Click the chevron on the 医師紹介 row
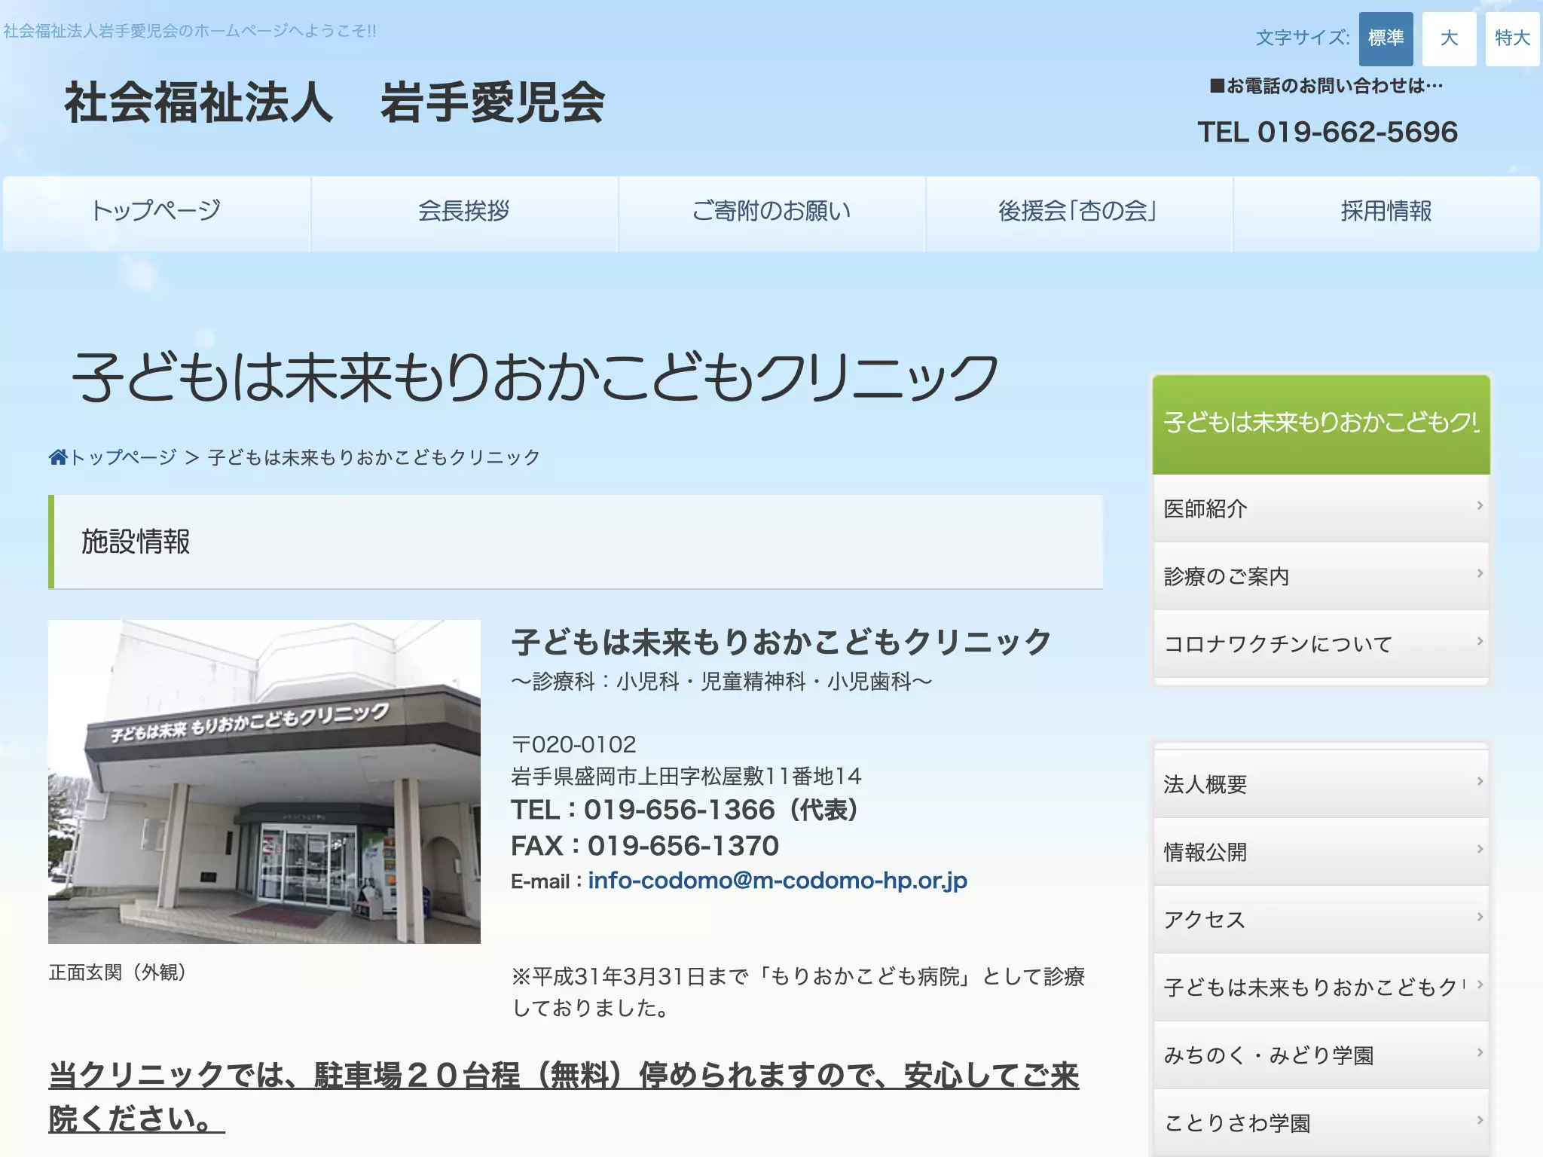 coord(1480,505)
